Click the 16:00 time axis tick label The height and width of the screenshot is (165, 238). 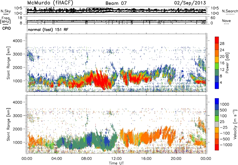pos(146,159)
